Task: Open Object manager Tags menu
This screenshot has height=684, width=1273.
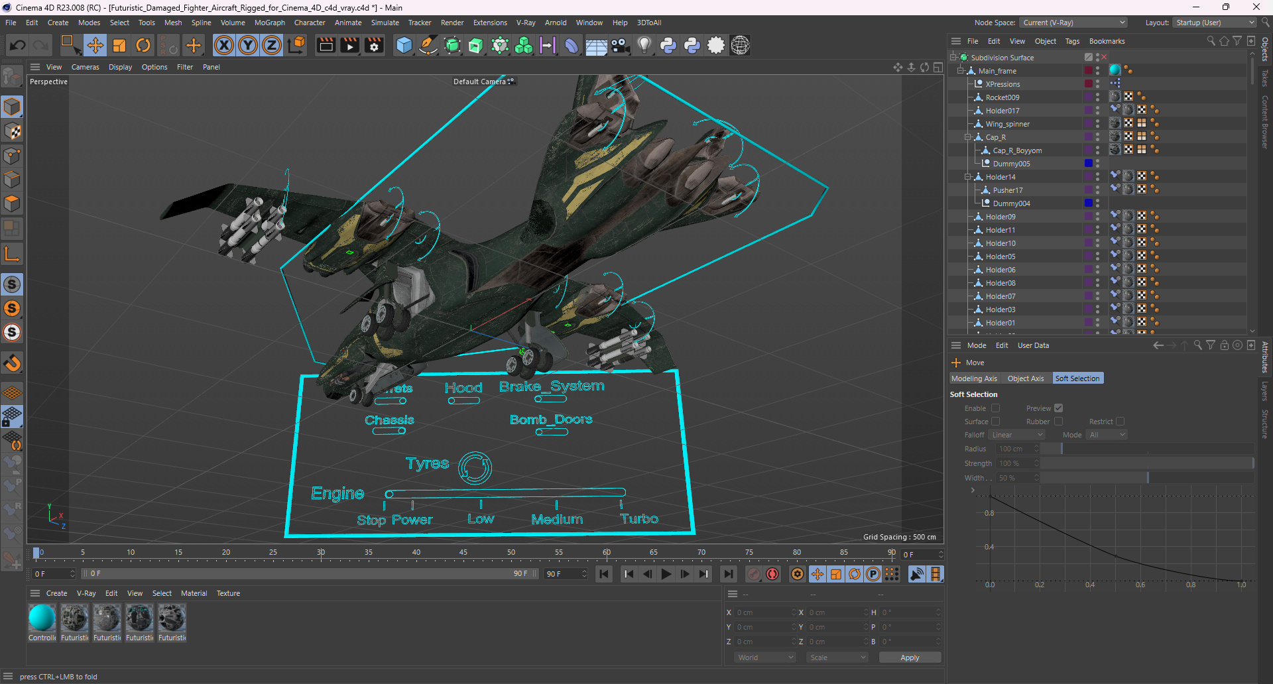Action: 1072,41
